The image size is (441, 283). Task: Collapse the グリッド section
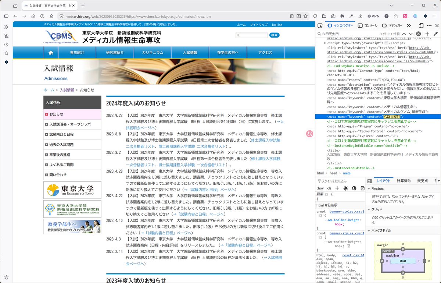[369, 209]
